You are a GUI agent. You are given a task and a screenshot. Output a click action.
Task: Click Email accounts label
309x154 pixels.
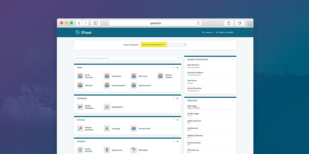pyautogui.click(x=89, y=76)
